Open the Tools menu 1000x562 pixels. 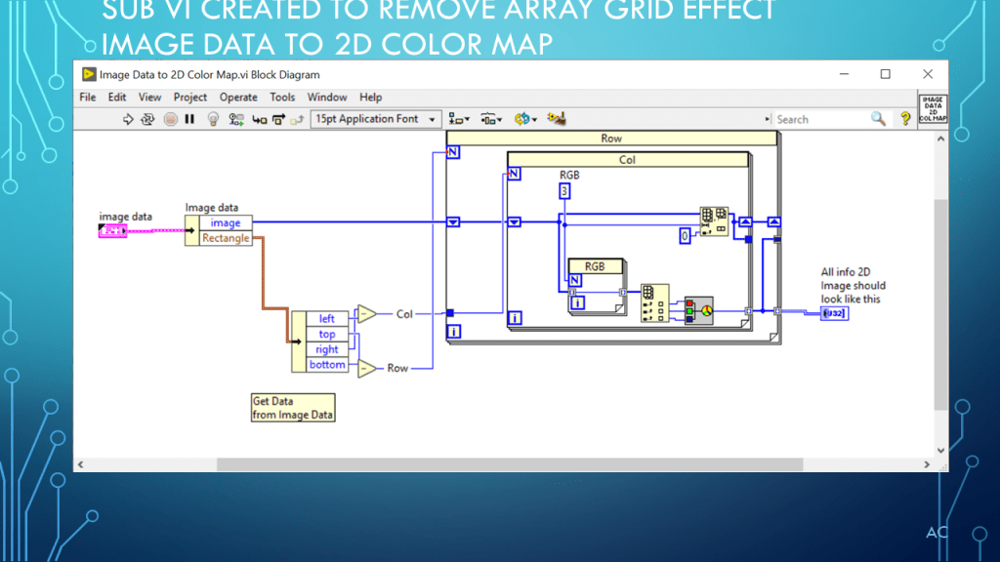282,98
